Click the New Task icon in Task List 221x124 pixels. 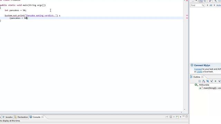193,1
